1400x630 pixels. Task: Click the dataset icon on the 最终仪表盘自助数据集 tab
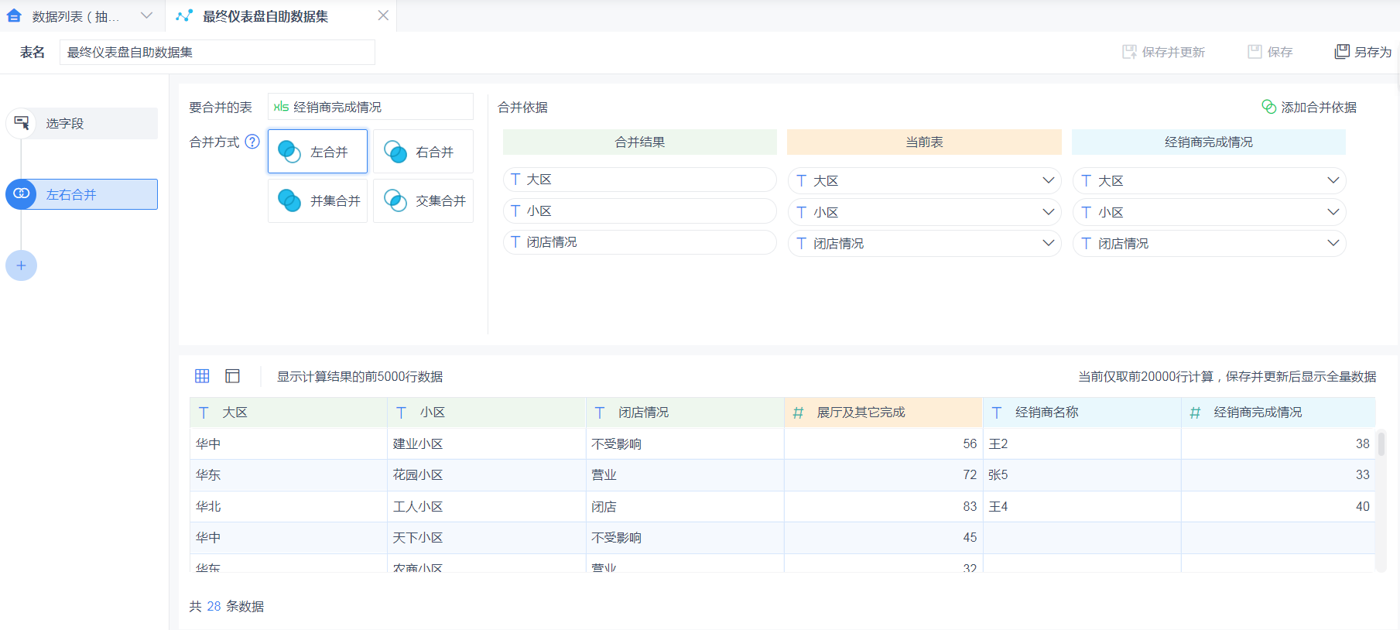[x=184, y=15]
